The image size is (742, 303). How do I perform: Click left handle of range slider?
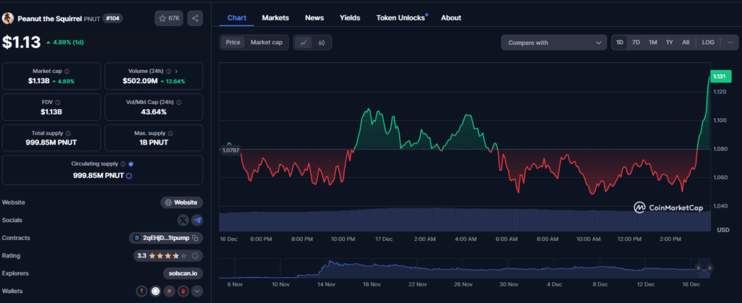[x=699, y=268]
